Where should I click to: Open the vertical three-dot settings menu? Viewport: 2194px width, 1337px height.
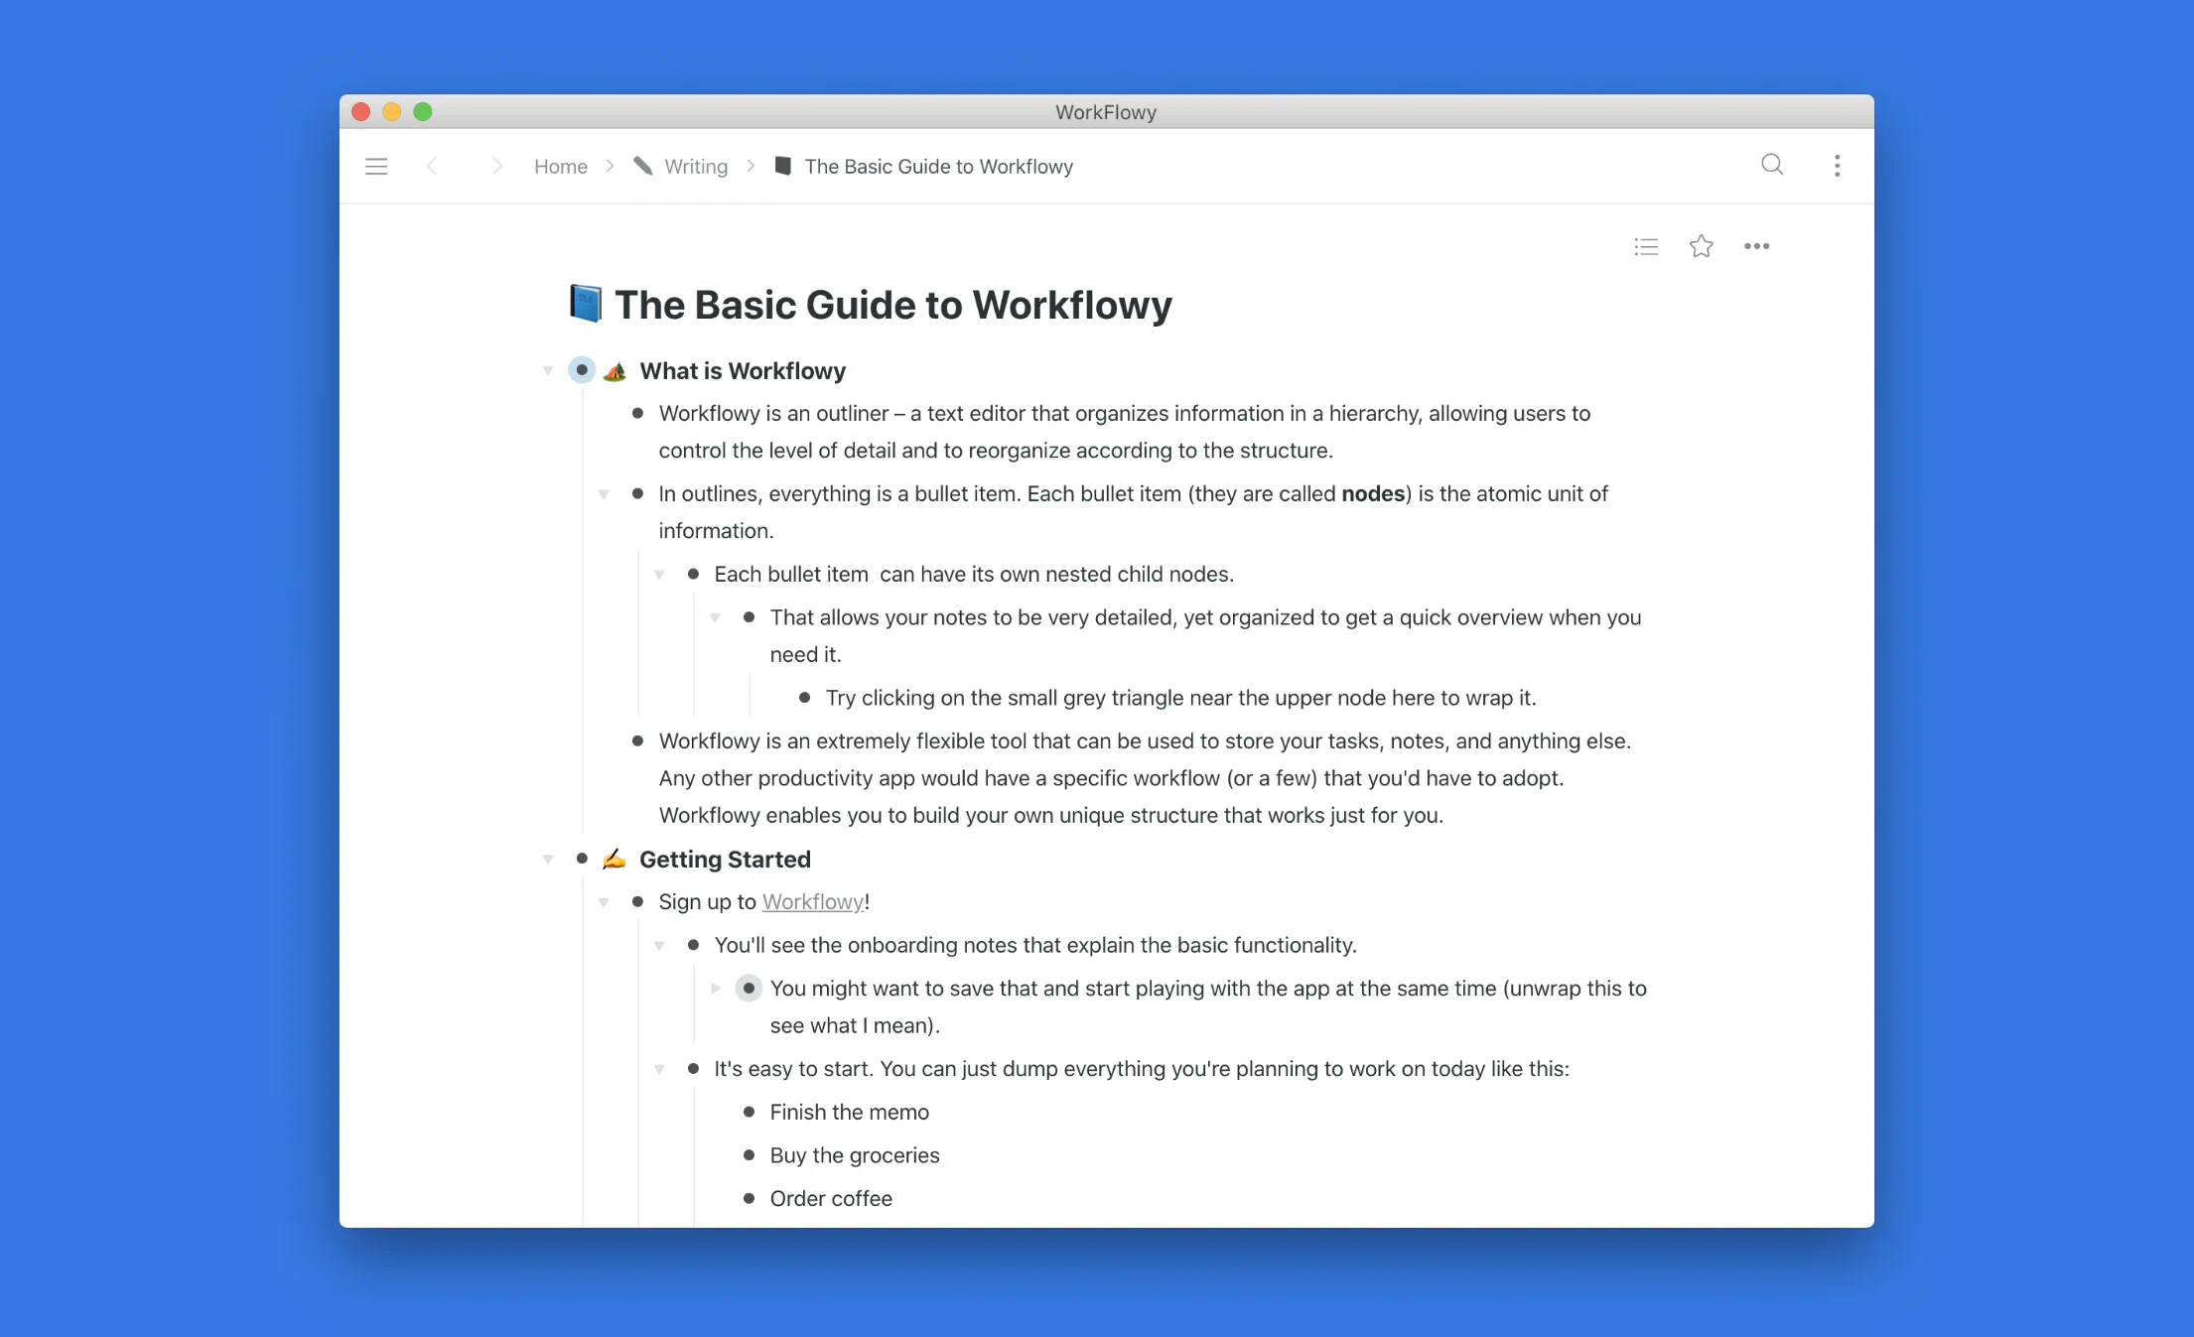(x=1837, y=166)
